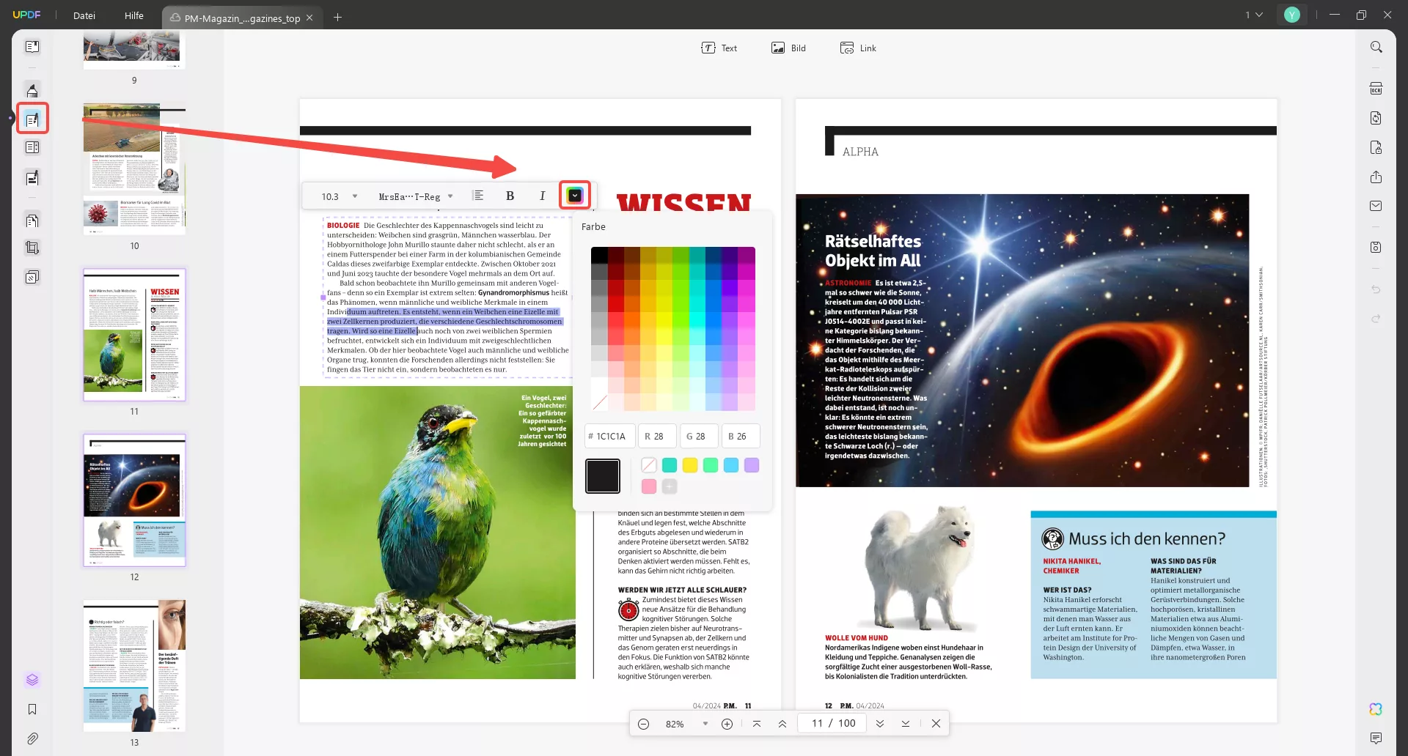Viewport: 1408px width, 756px height.
Task: Open the attachments panel with paperclip icon
Action: point(32,738)
